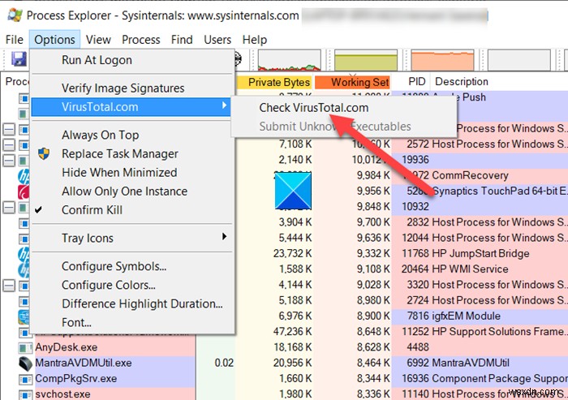Click the MantraAVDMUtil.exe scanner icon
Viewport: 568px width, 400px height.
[25, 363]
